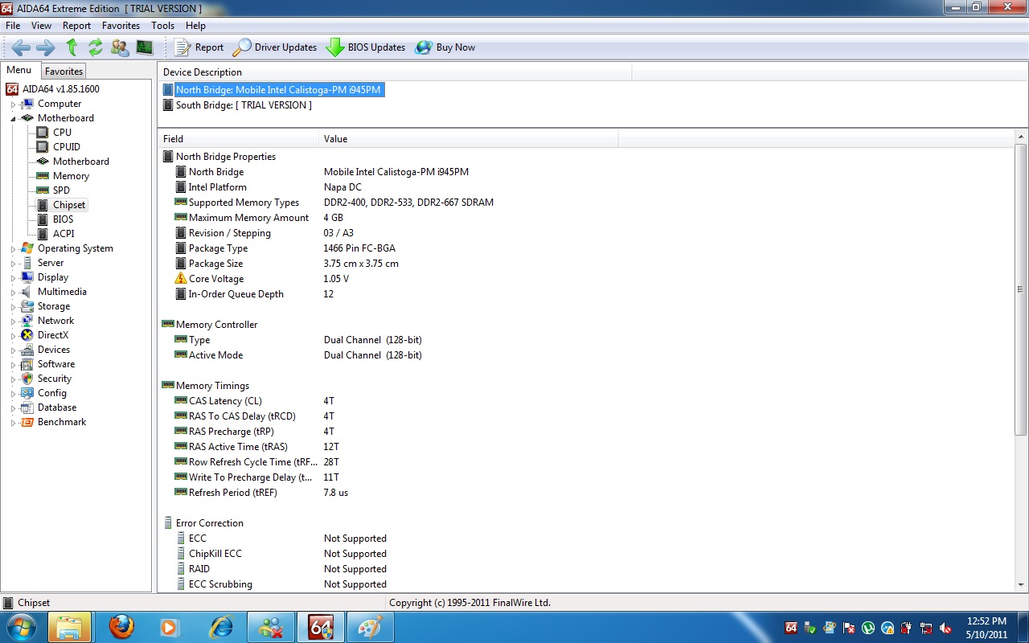Open Windows Explorer from the taskbar
1029x643 pixels.
tap(70, 627)
